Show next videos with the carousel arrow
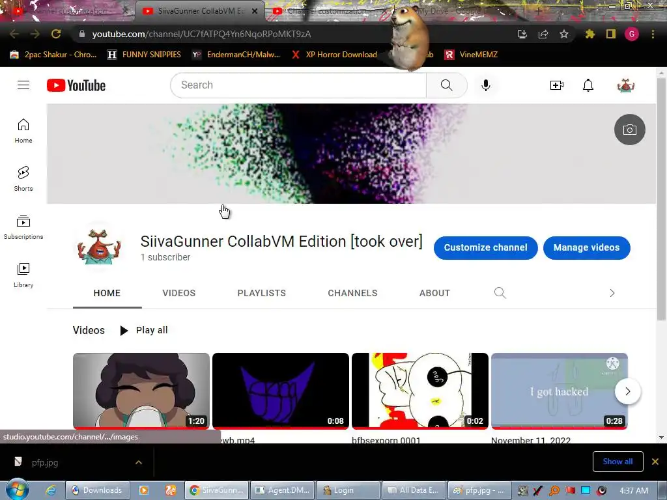The image size is (667, 500). 627,391
